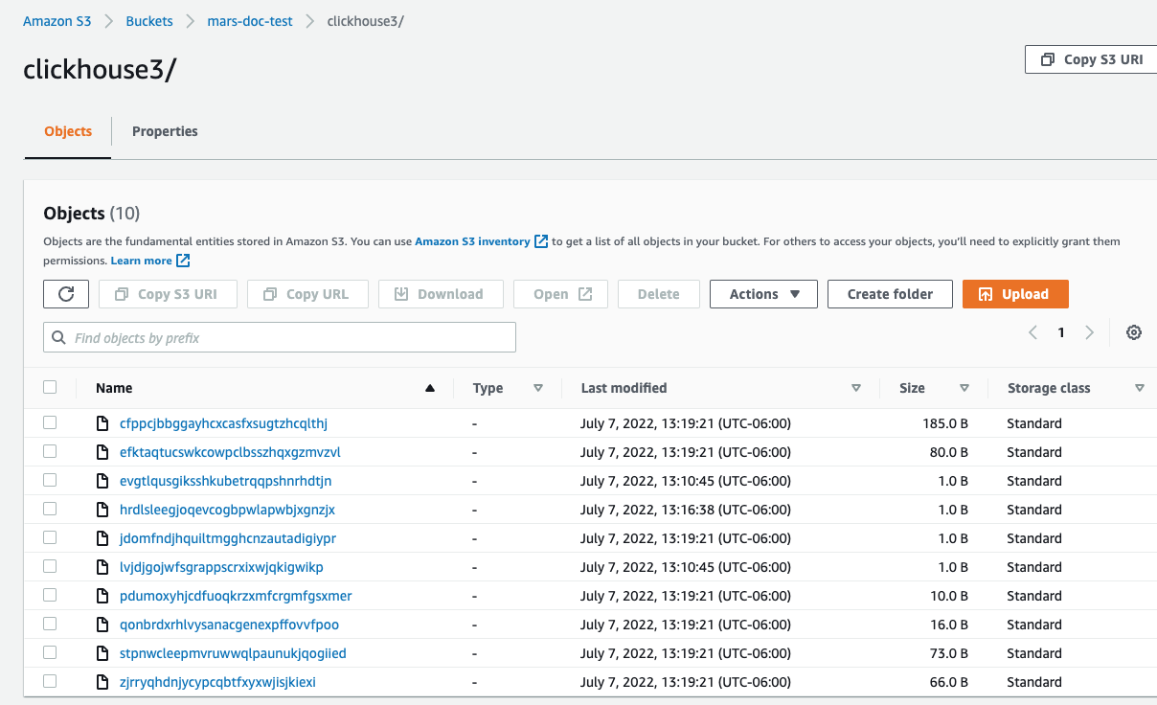Open the Type column filter dropdown
This screenshot has height=705, width=1157.
(538, 388)
